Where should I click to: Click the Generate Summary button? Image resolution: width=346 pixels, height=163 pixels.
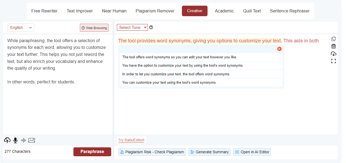[x=209, y=152]
